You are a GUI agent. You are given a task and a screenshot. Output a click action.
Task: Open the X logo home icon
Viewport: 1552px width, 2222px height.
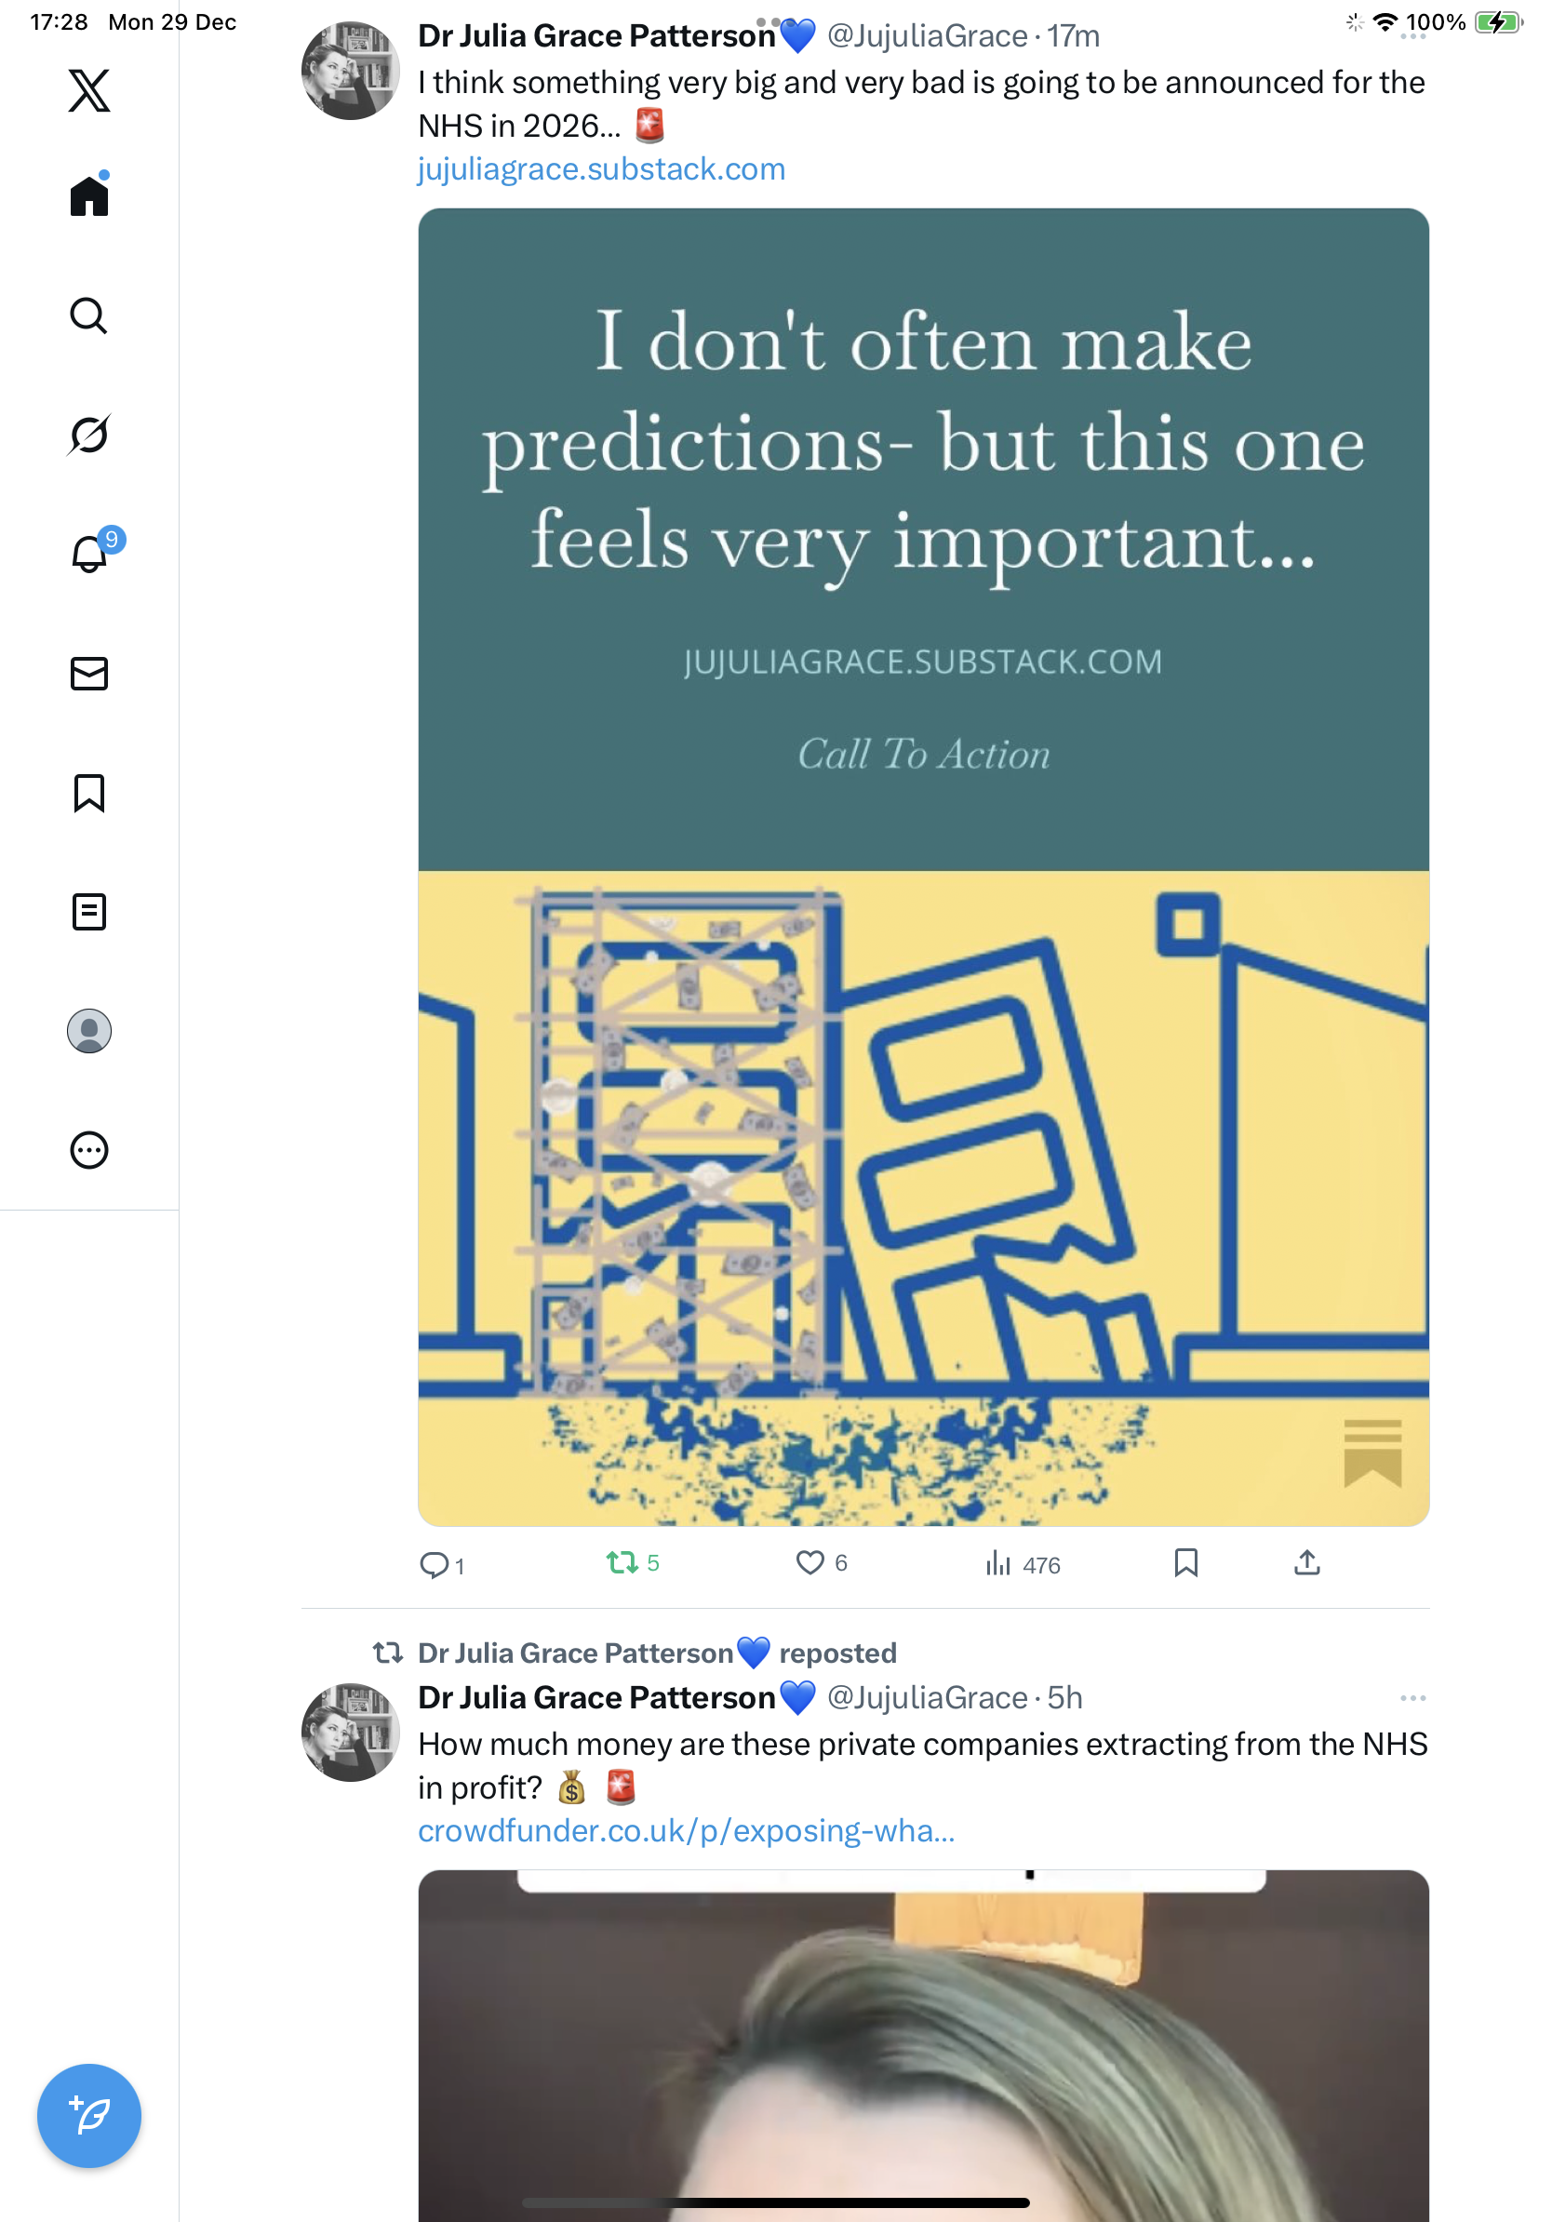pyautogui.click(x=89, y=91)
